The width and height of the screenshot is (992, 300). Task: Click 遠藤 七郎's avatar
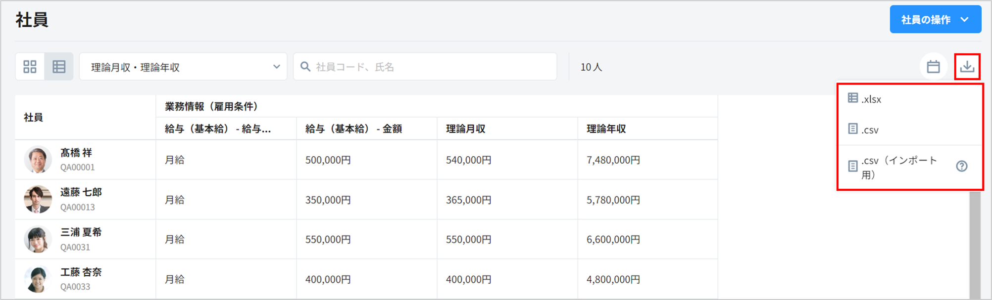click(x=38, y=199)
